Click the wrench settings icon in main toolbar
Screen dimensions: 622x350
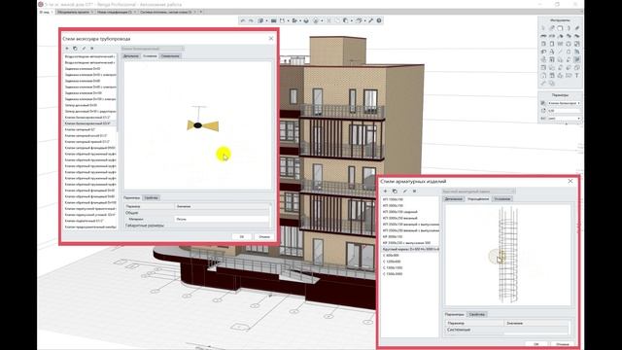371,20
